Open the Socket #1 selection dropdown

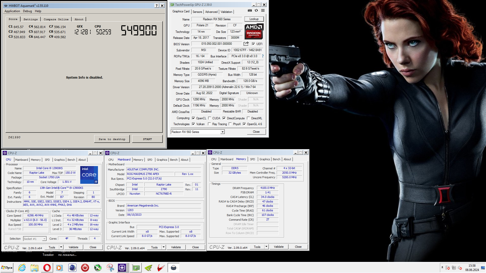point(35,239)
